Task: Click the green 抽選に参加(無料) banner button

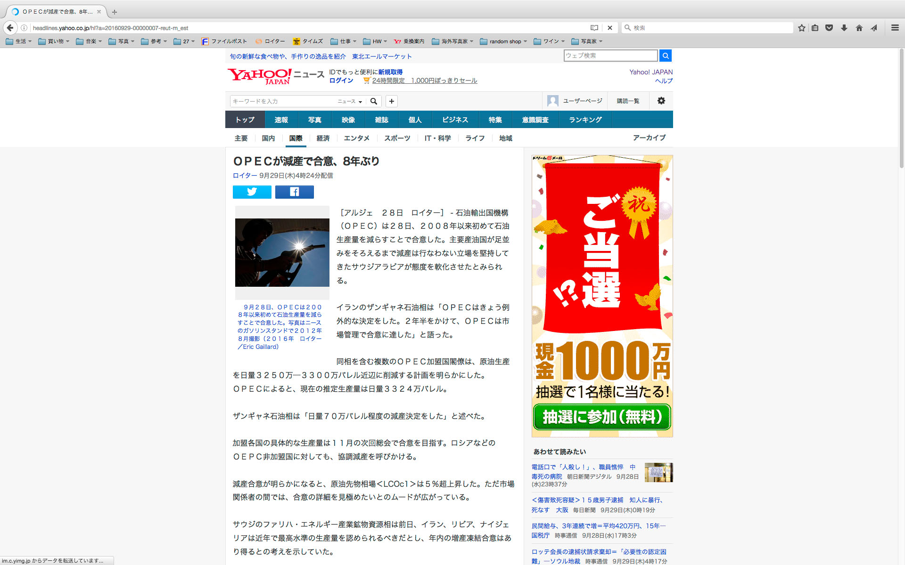Action: (x=602, y=417)
